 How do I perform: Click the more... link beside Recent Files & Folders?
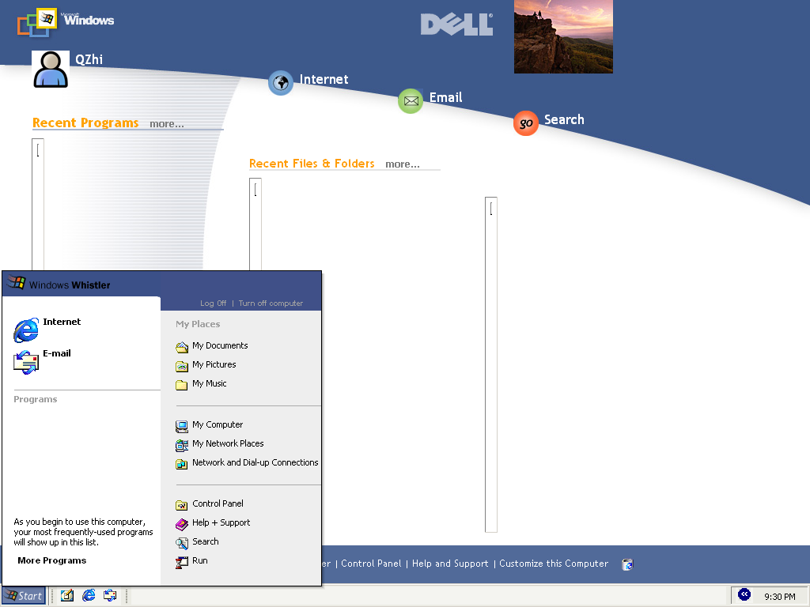(x=403, y=164)
